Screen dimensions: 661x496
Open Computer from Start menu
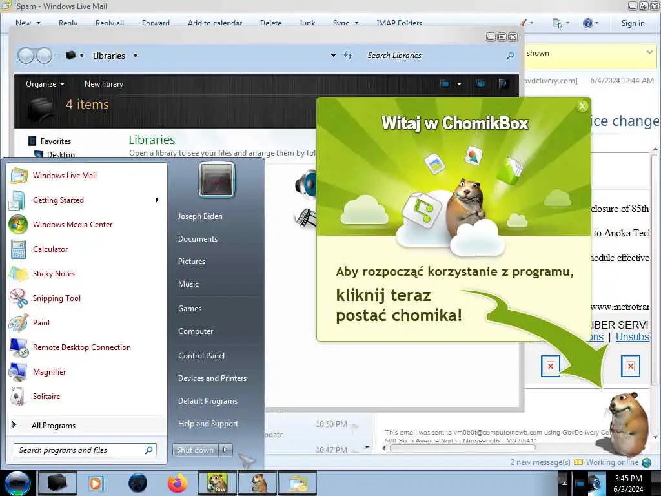(x=196, y=331)
